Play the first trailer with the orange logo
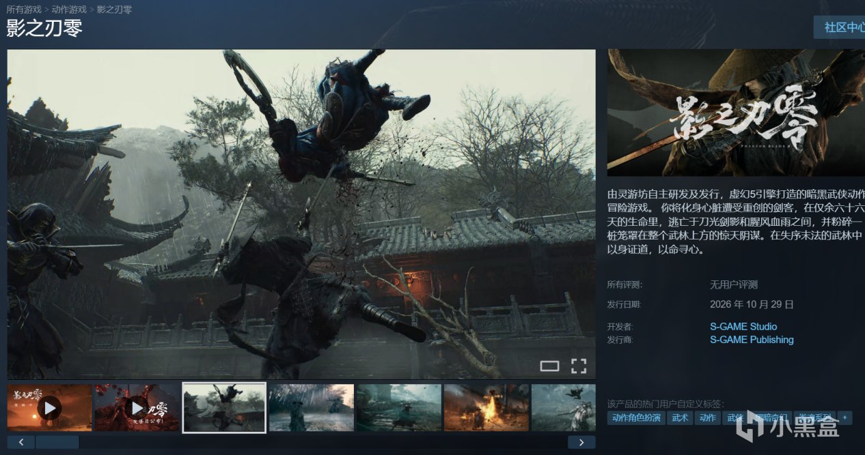Image resolution: width=865 pixels, height=455 pixels. [x=49, y=407]
